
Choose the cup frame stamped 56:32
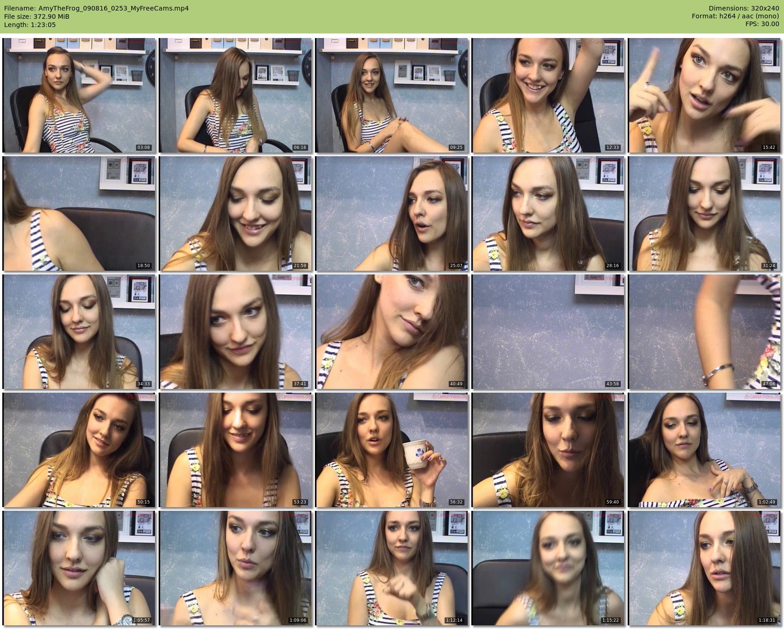click(x=392, y=450)
